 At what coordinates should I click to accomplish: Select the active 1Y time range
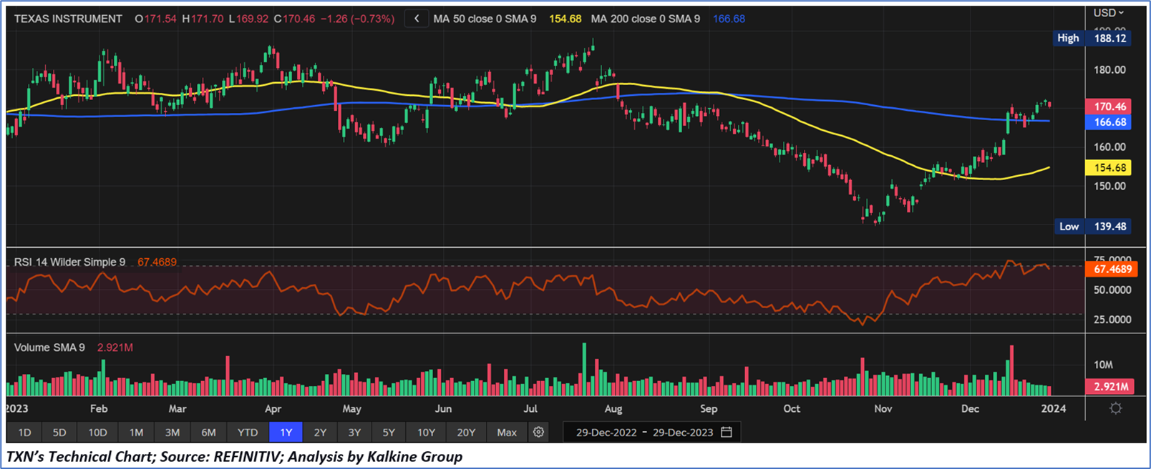coord(286,432)
